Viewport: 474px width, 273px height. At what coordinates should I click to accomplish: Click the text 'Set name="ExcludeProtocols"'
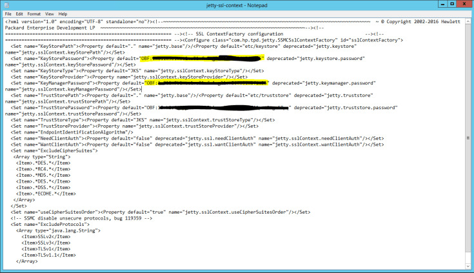50,225
